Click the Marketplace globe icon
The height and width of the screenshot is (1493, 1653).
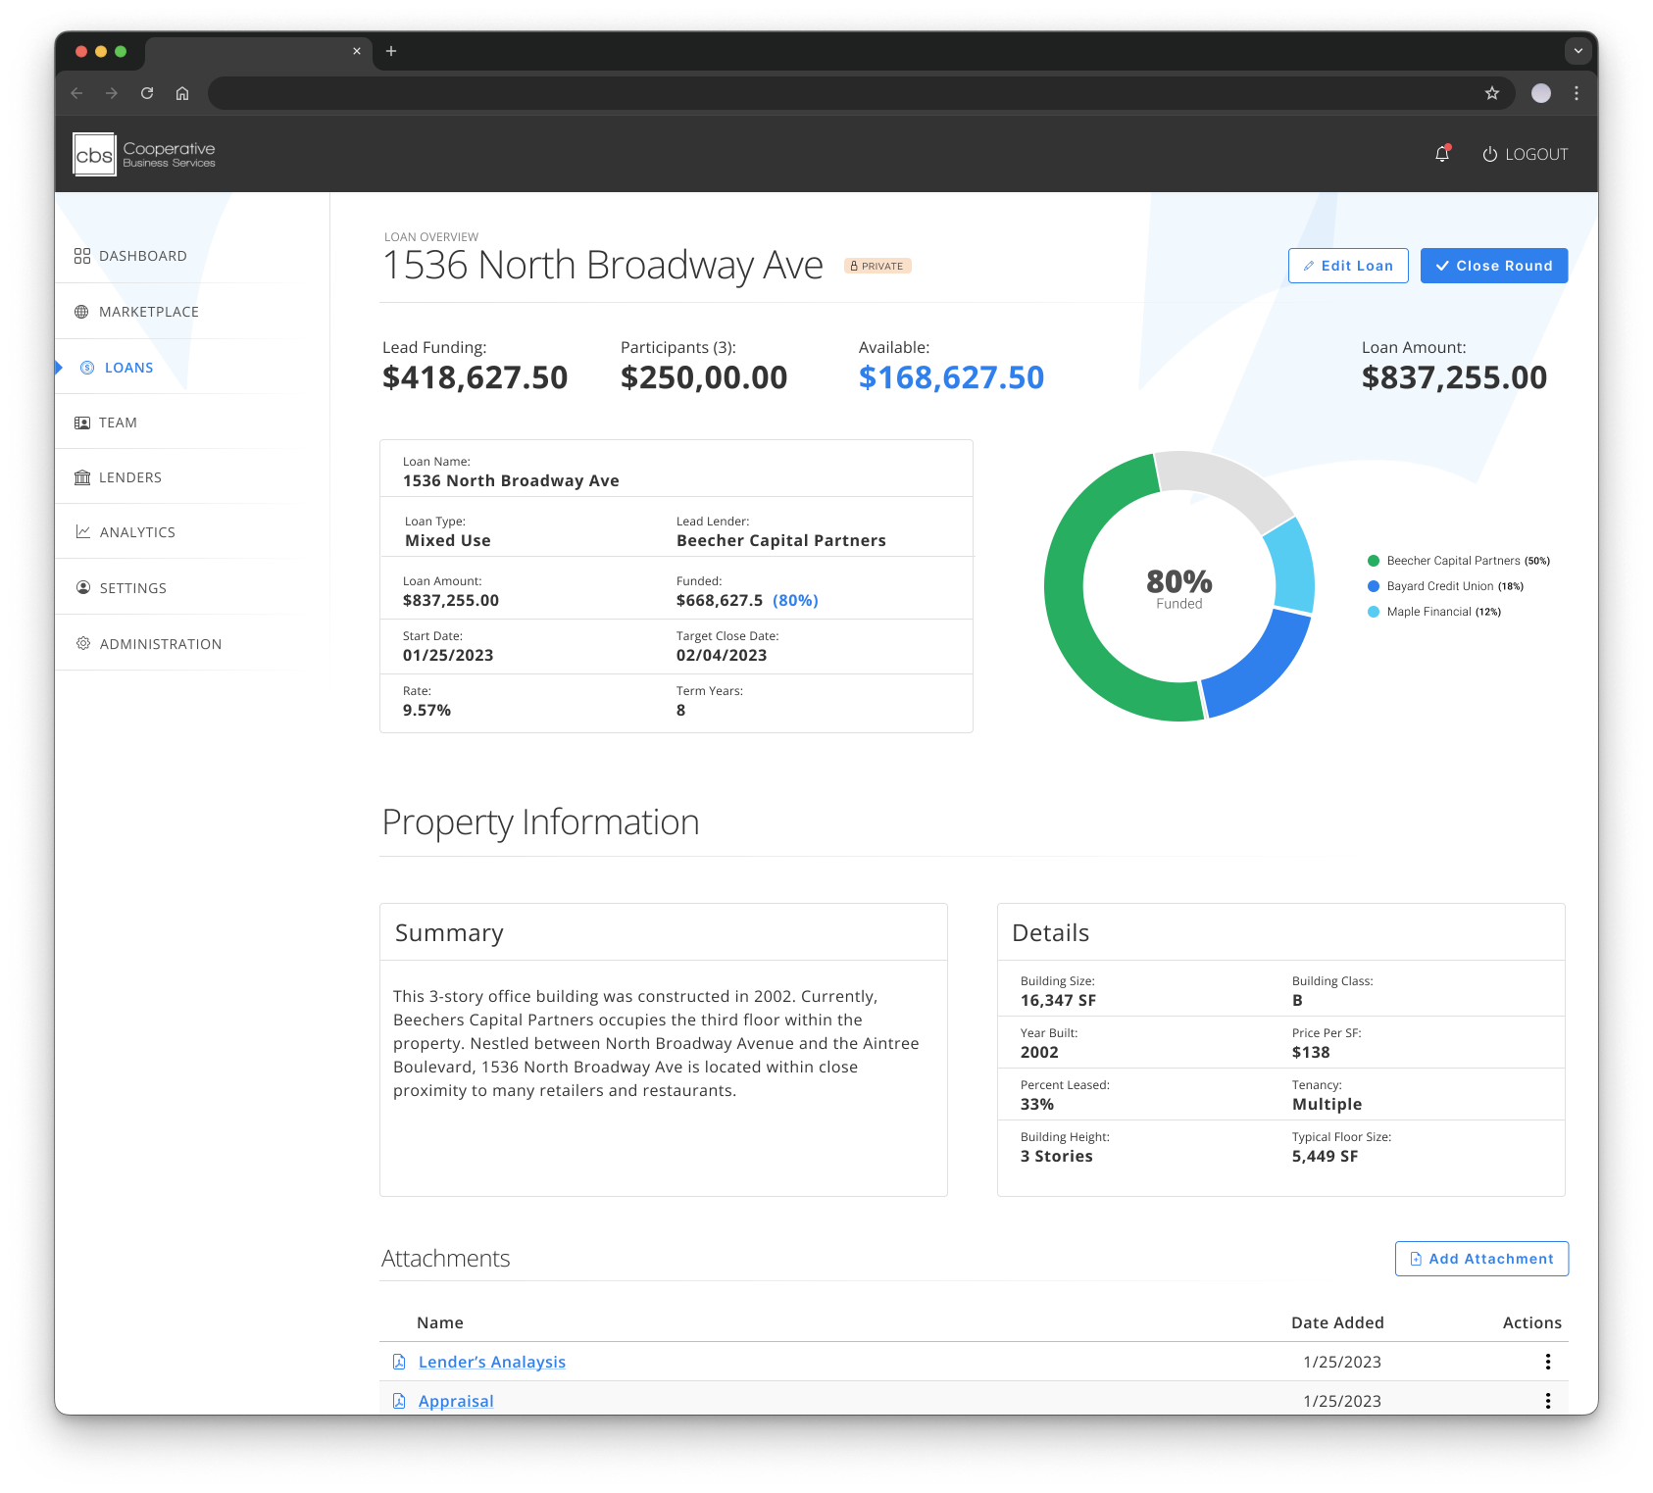(81, 312)
